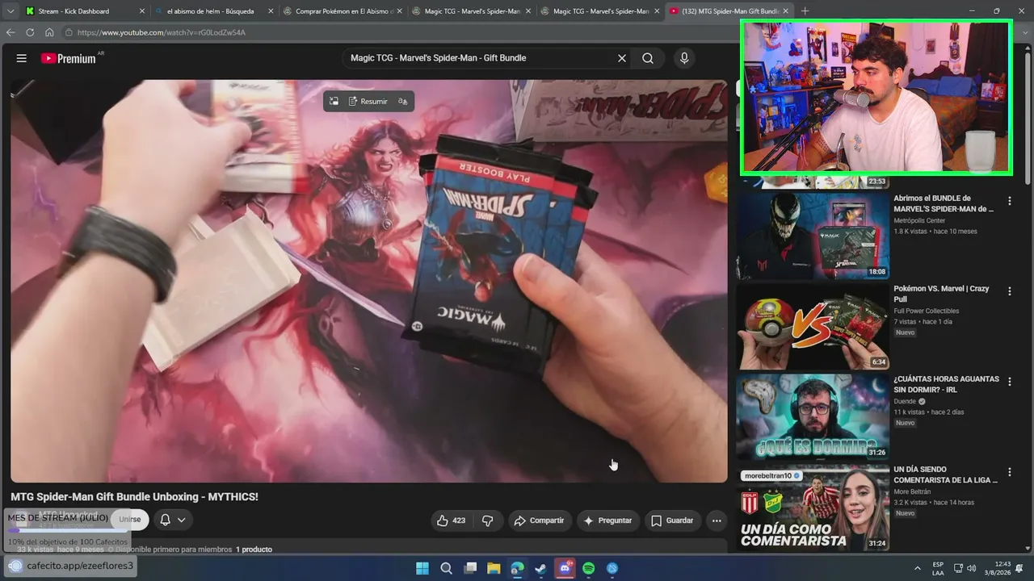Click the browser address bar URL

162,32
